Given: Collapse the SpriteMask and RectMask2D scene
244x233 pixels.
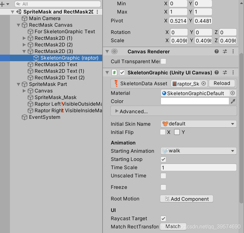Looking at the screenshot, I should pyautogui.click(x=13, y=12).
